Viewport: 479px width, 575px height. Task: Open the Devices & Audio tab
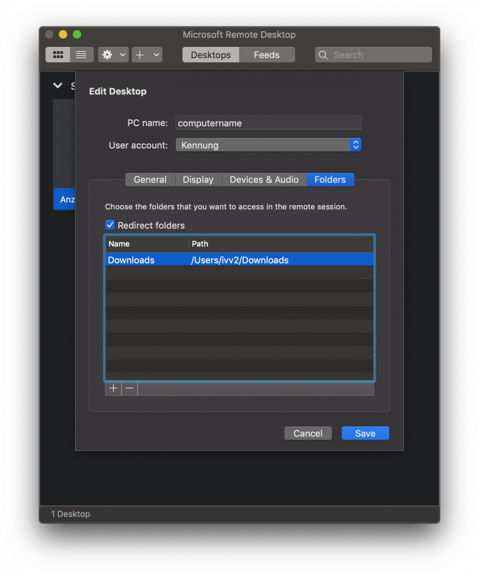264,180
